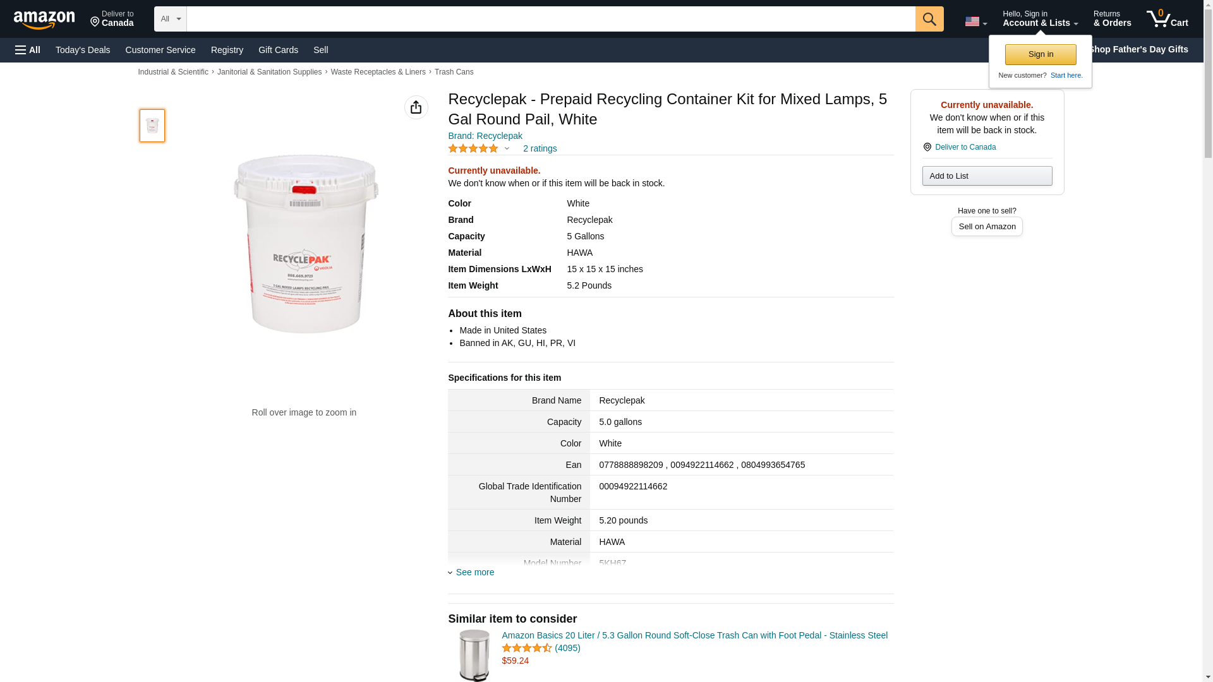1213x682 pixels.
Task: Click the Sell on Amazon button
Action: [987, 227]
